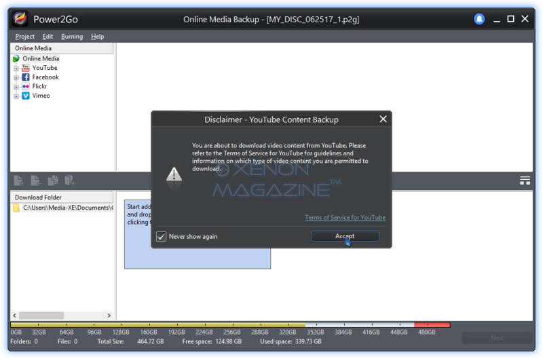Expand the Facebook tree node
Viewport: 543px width, 359px height.
point(16,78)
